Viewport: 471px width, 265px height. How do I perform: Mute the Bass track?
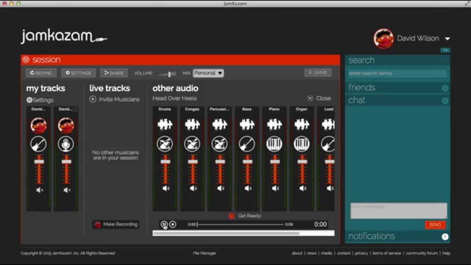[248, 188]
